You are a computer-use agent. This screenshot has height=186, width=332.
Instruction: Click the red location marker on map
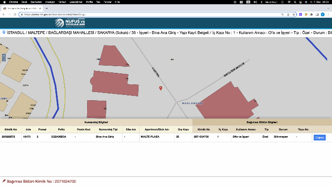tap(161, 88)
